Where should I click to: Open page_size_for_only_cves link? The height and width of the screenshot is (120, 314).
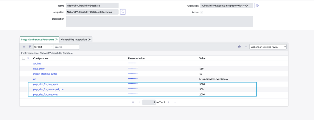pos(46,95)
